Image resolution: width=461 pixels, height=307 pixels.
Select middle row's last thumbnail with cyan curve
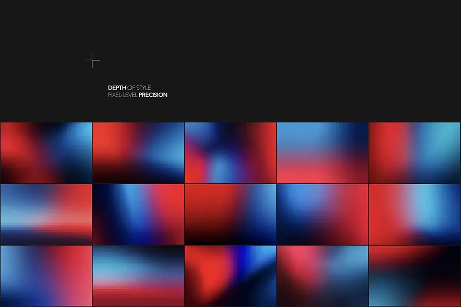tap(415, 214)
